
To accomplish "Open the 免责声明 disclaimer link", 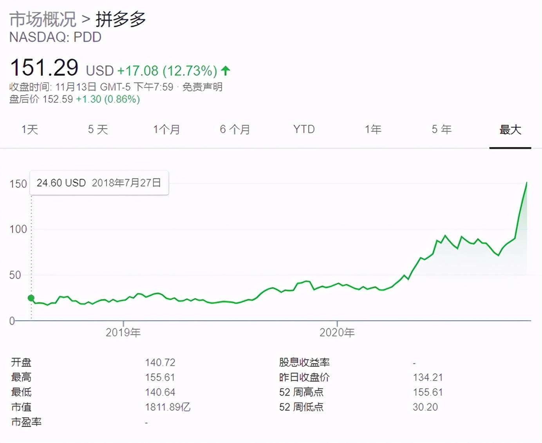I will coord(202,87).
